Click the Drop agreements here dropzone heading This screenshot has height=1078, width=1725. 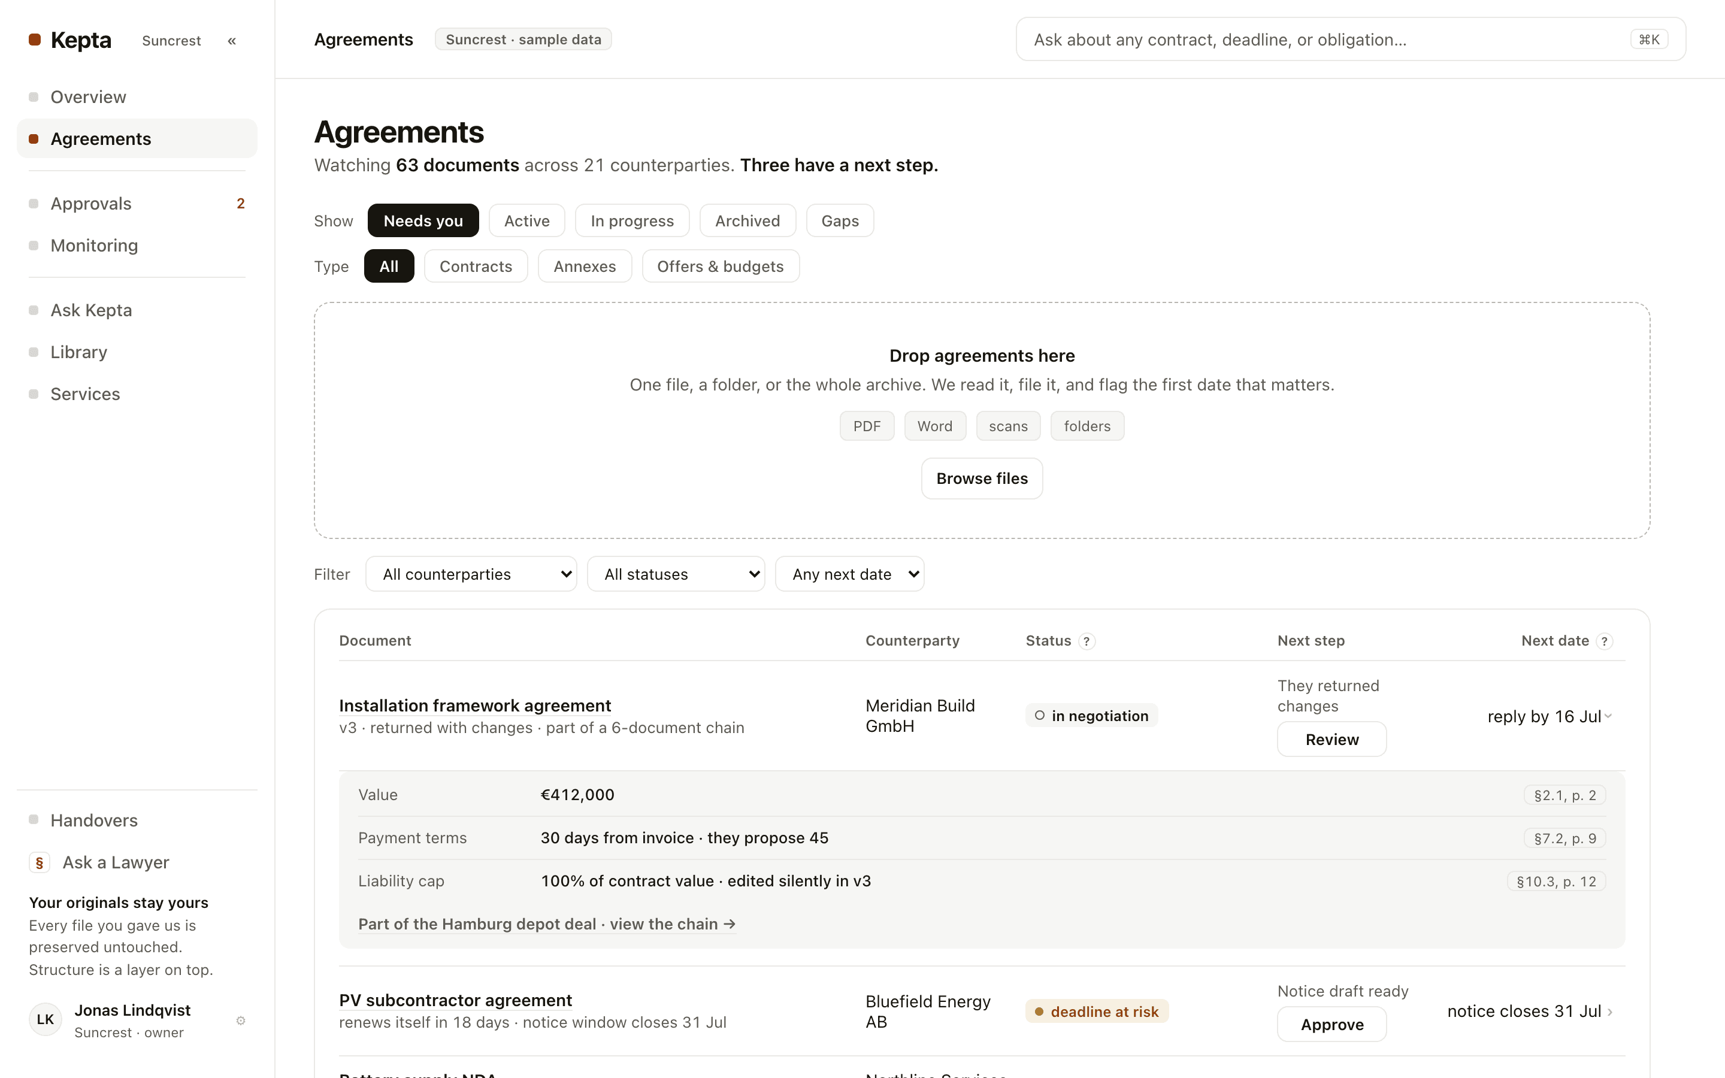[x=982, y=356]
